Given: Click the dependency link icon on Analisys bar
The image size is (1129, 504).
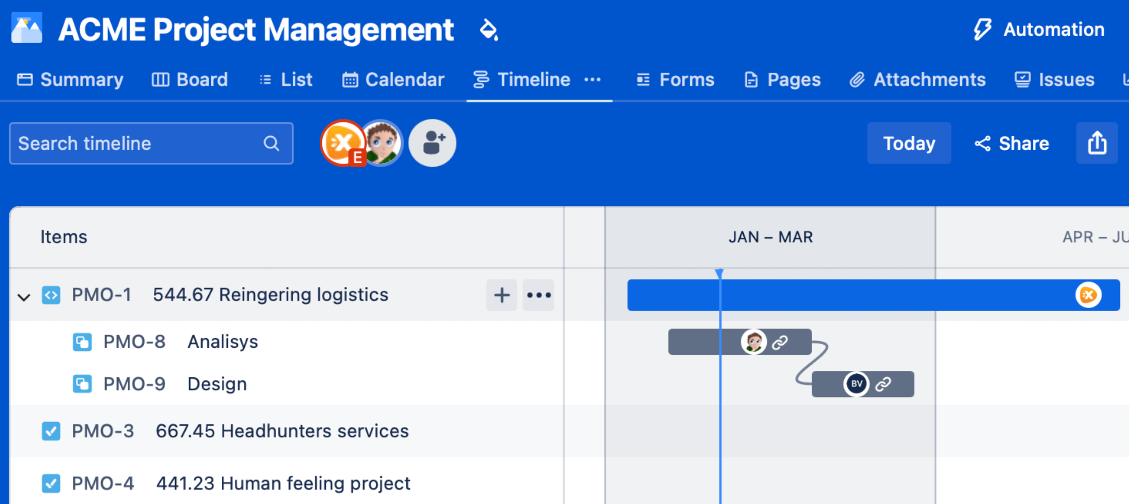Looking at the screenshot, I should 780,342.
